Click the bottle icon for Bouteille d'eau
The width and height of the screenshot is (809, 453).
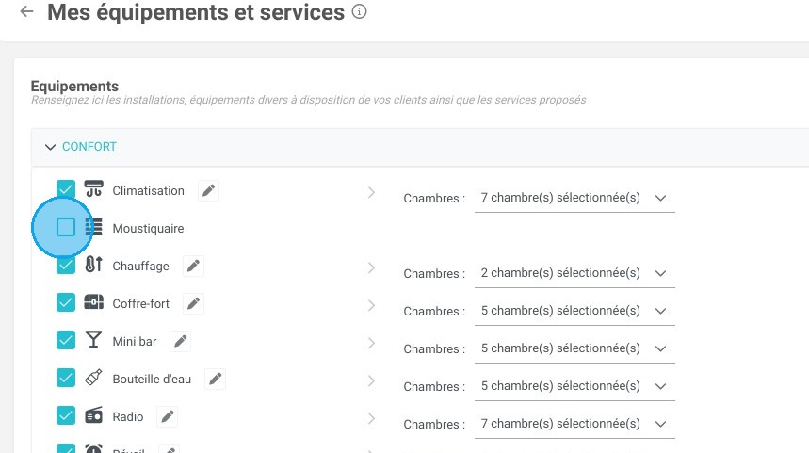pyautogui.click(x=93, y=377)
